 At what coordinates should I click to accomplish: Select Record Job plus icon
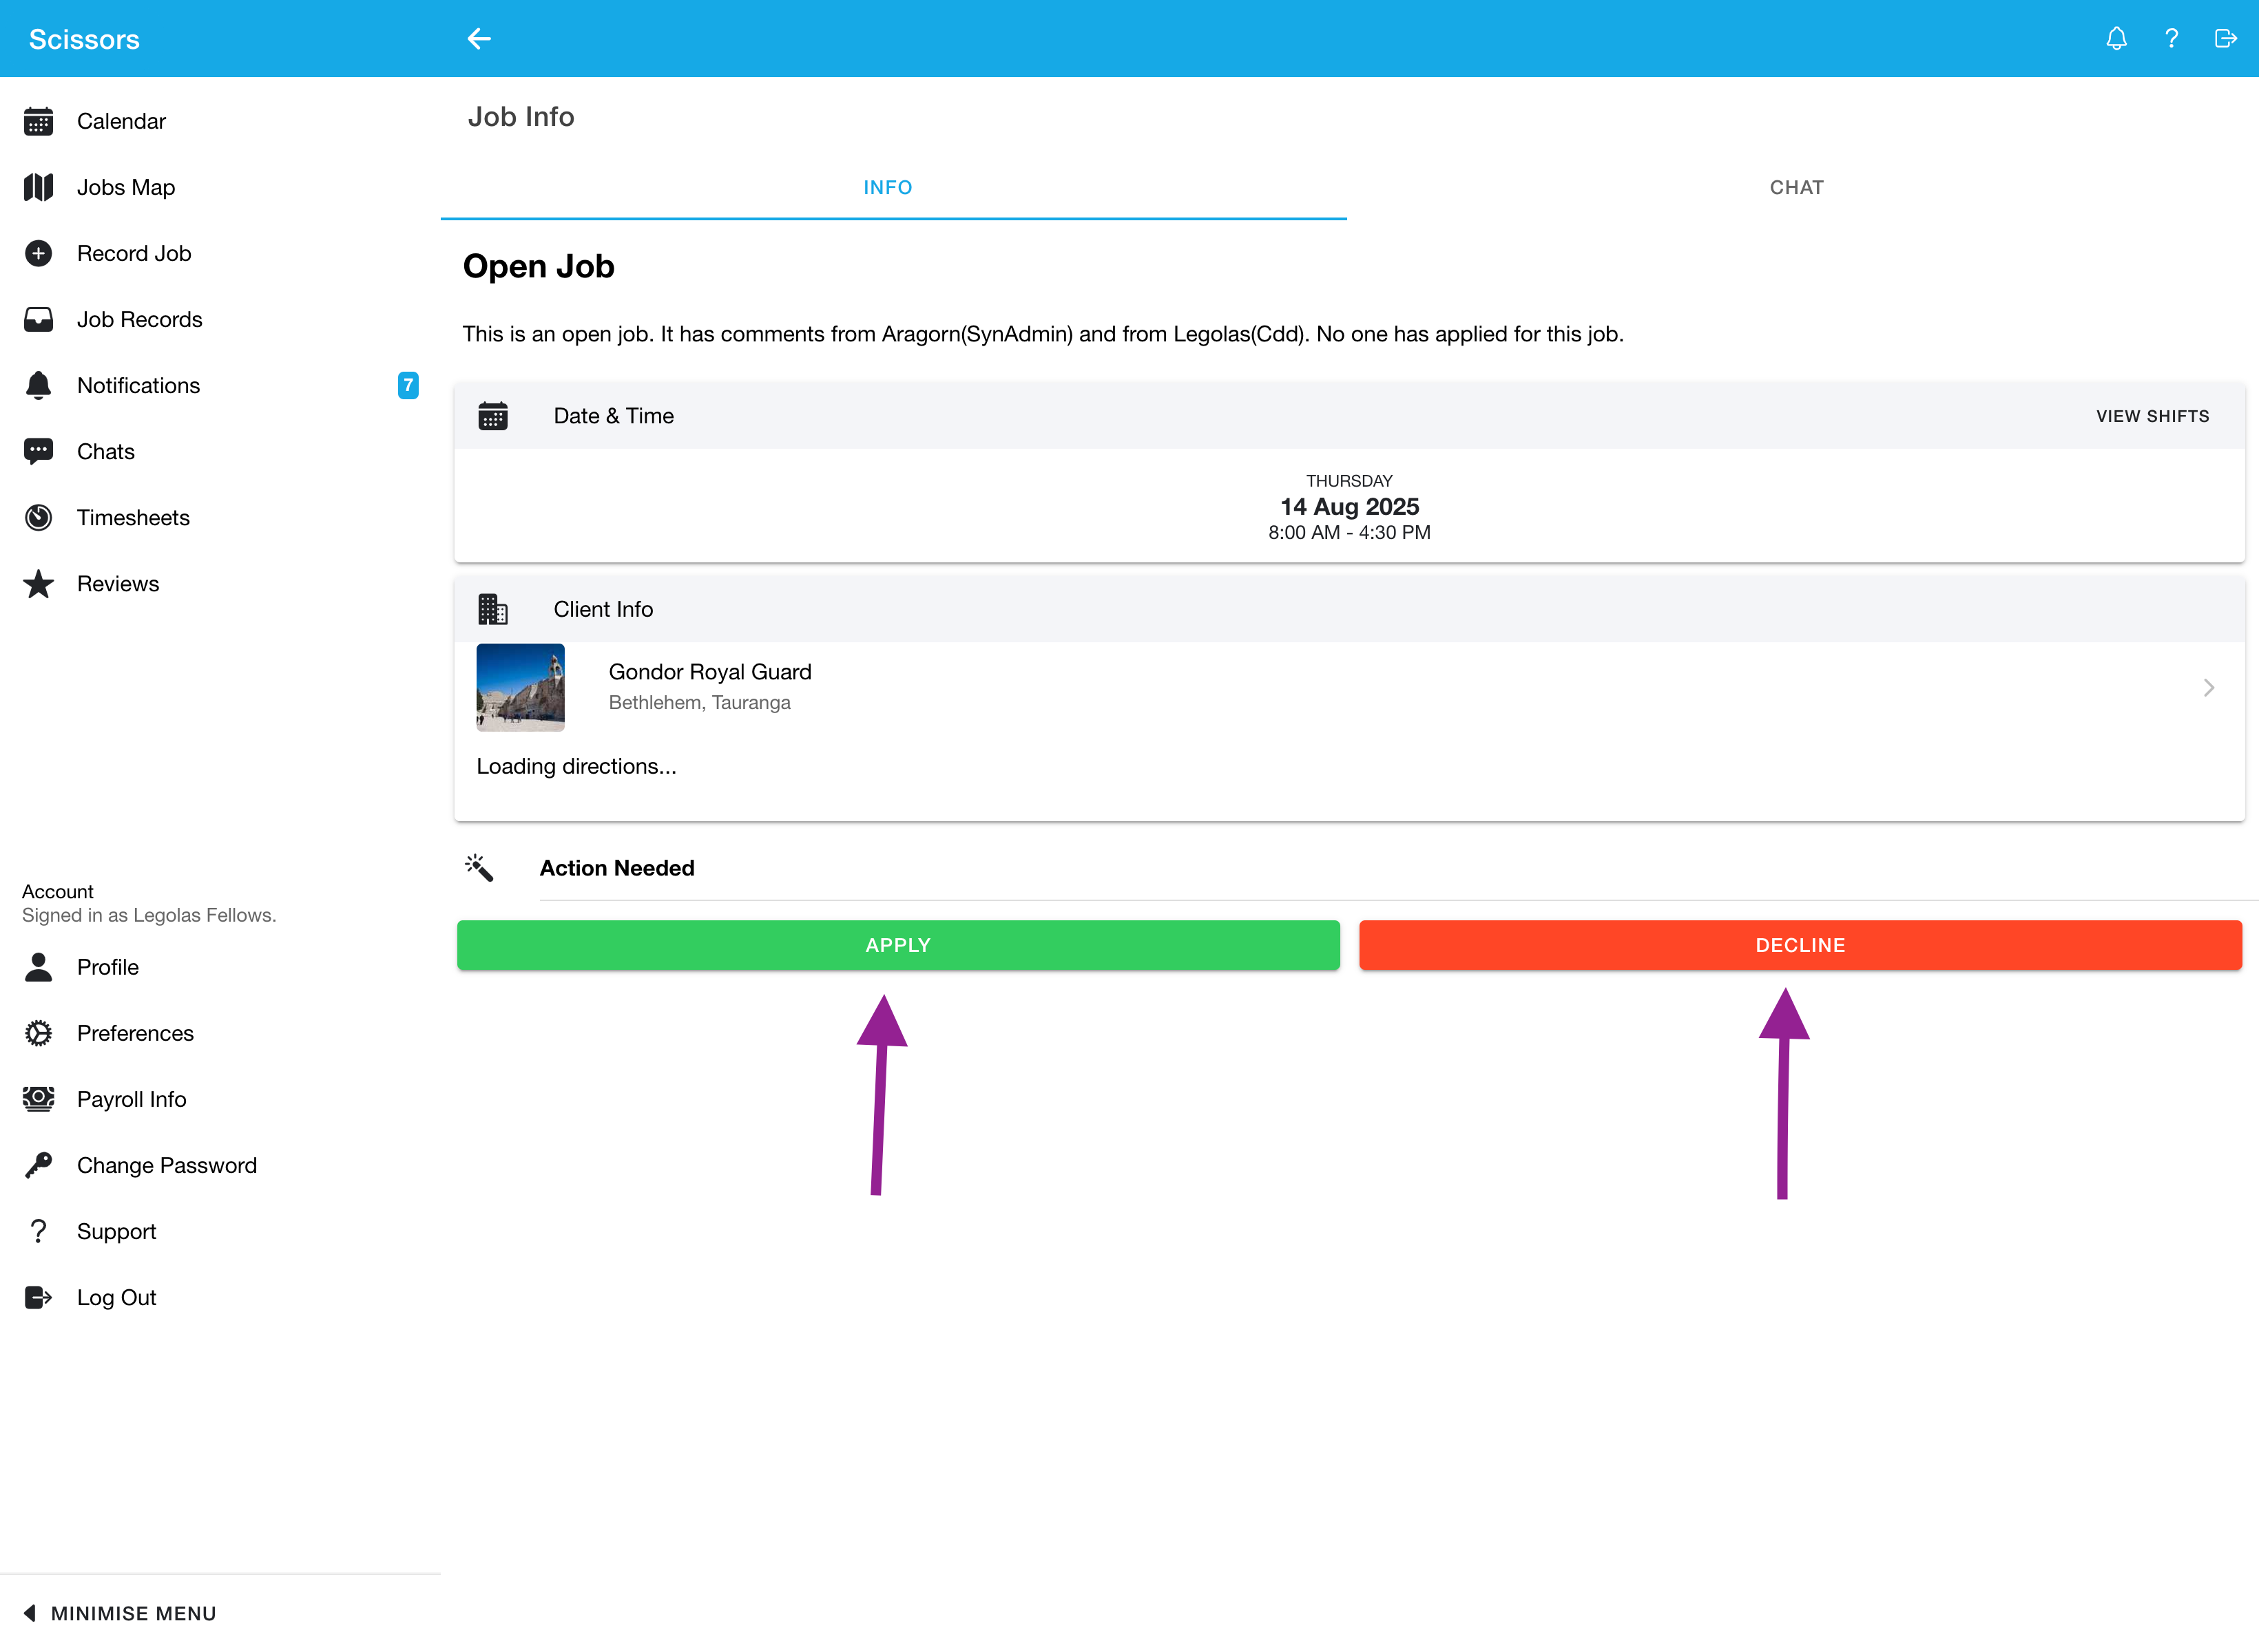(x=38, y=253)
